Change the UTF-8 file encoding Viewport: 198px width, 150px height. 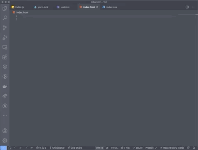[99, 148]
